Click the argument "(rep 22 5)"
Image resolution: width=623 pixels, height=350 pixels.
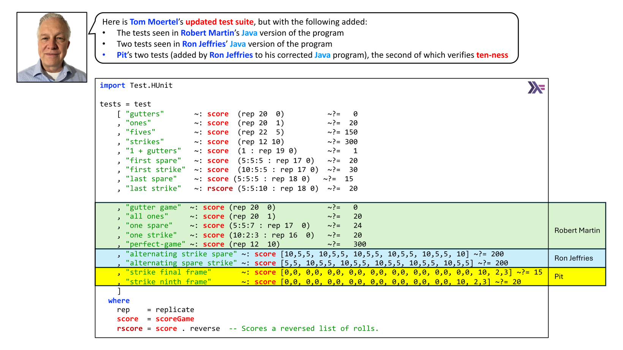[261, 132]
